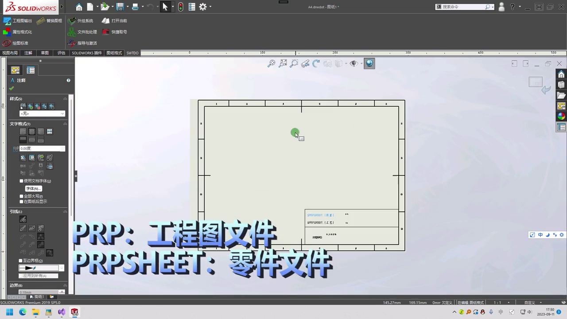
Task: Open Microsoft Edge from the taskbar
Action: pyautogui.click(x=23, y=312)
